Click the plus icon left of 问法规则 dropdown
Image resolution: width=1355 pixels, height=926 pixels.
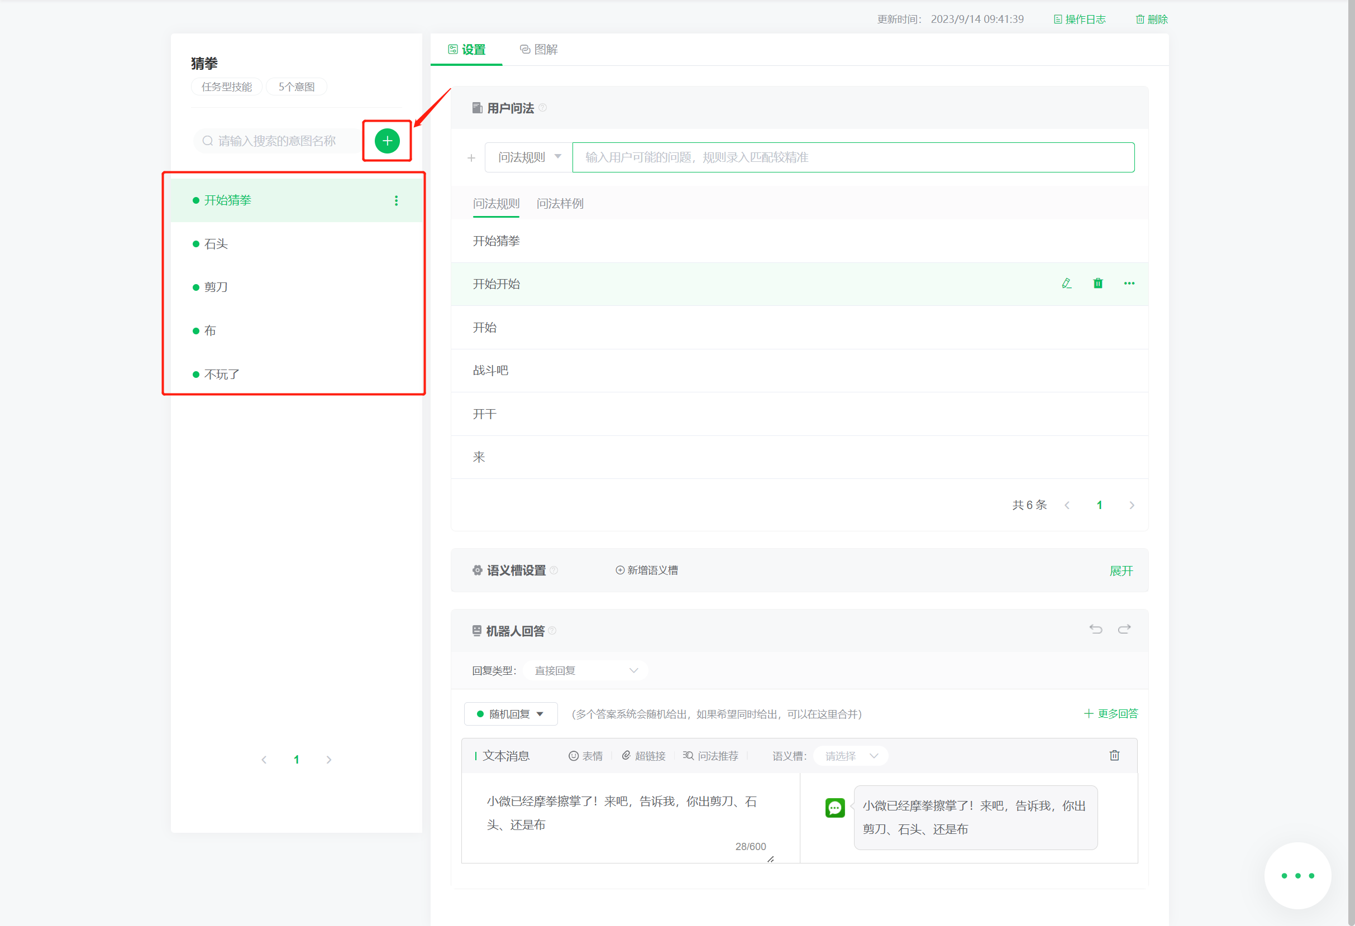coord(471,158)
